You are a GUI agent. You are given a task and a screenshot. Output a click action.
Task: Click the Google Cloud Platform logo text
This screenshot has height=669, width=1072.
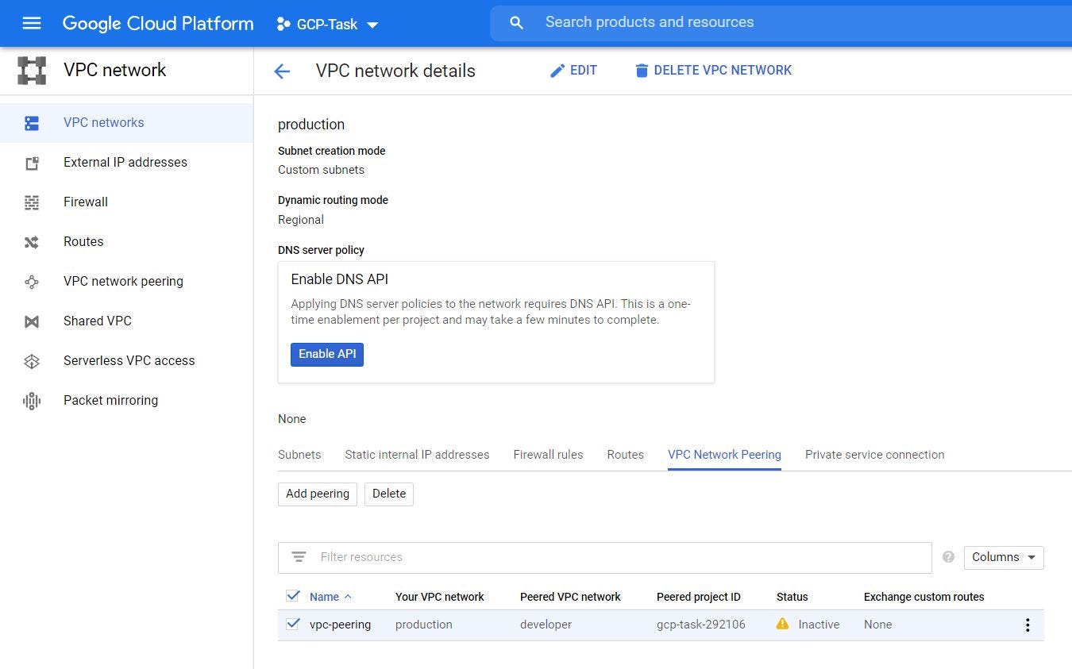(x=158, y=24)
